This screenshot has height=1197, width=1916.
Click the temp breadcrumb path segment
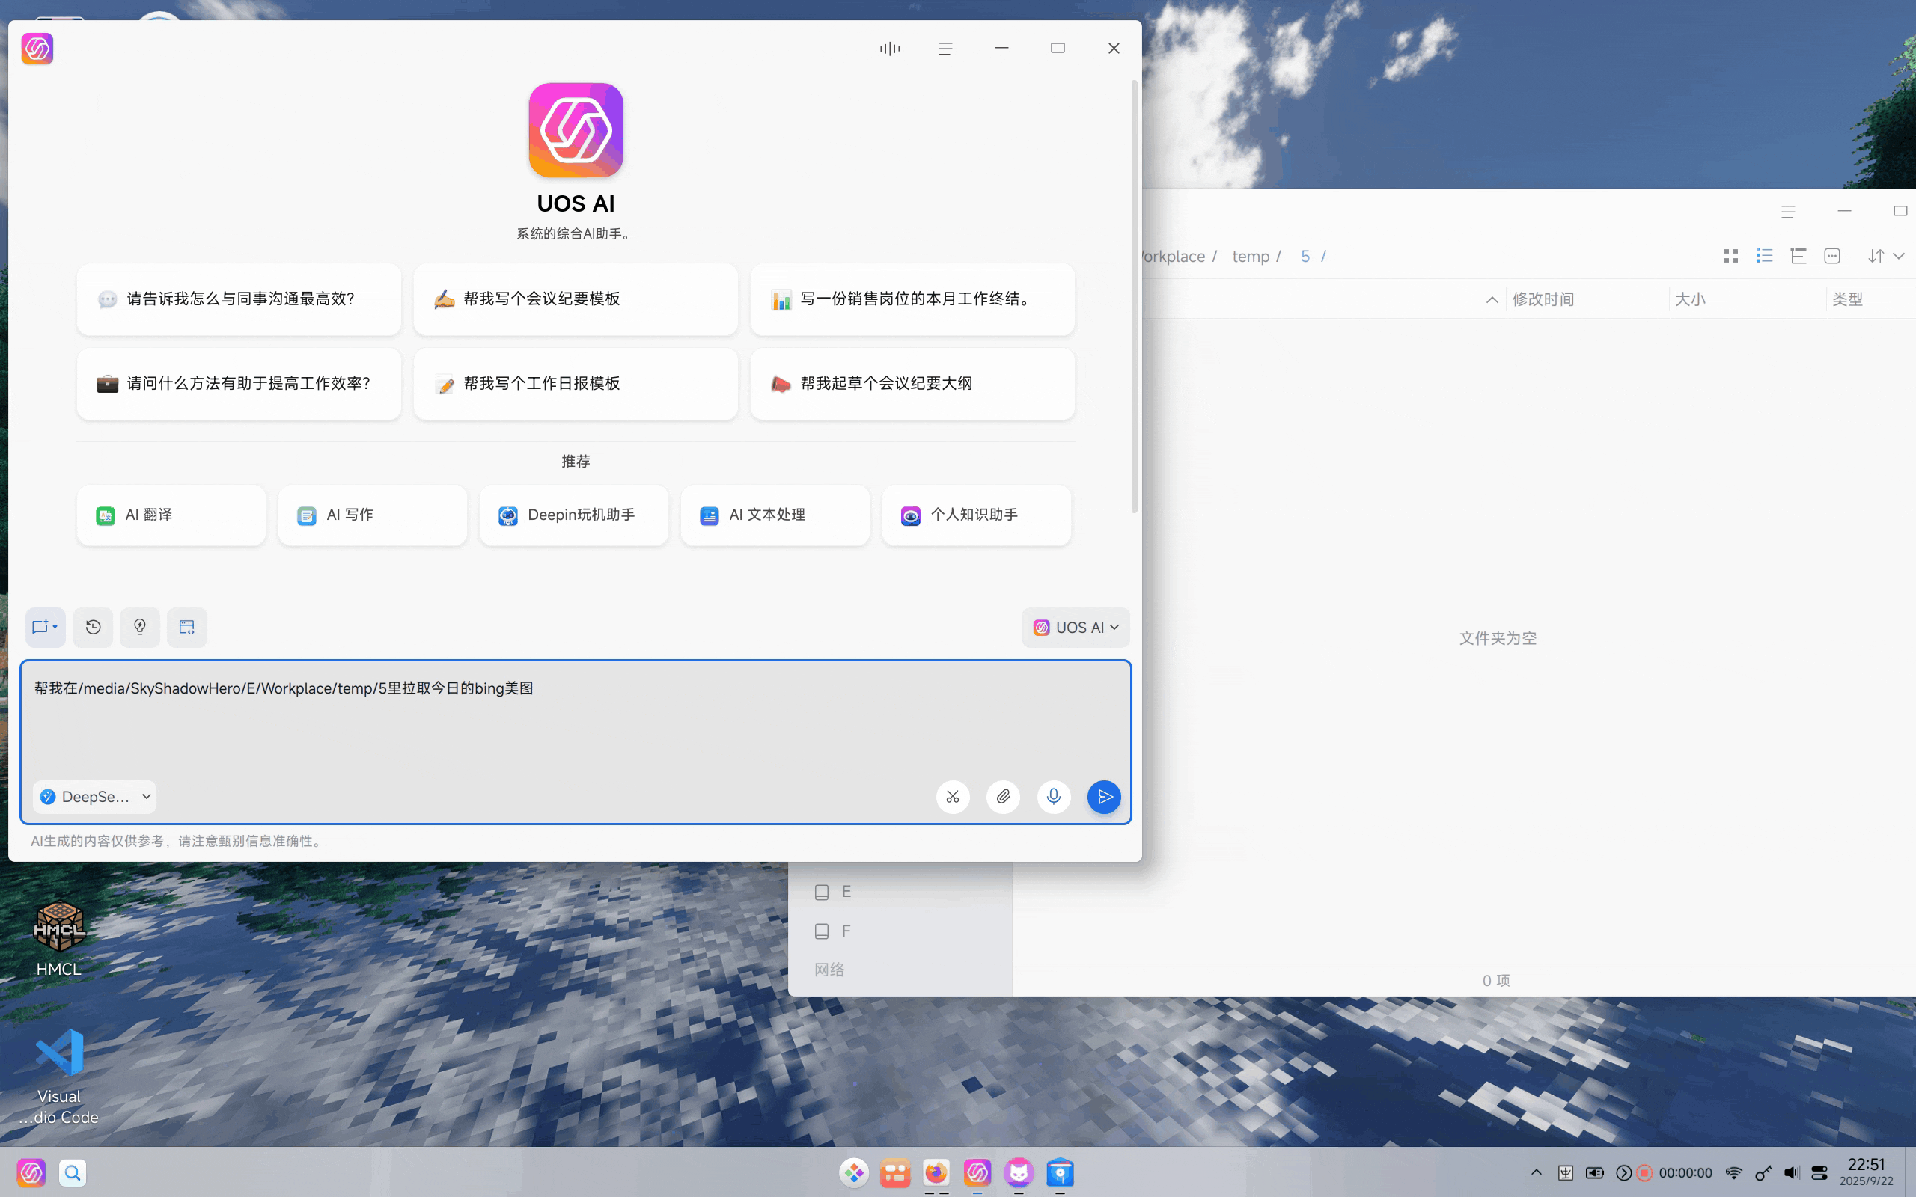pos(1250,257)
